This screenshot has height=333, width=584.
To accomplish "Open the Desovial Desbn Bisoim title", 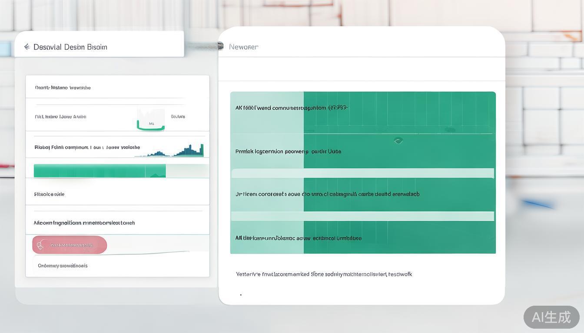I will [70, 47].
